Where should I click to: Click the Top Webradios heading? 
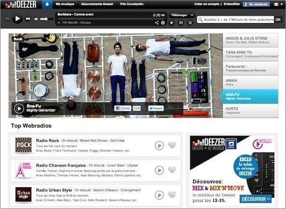(31, 126)
